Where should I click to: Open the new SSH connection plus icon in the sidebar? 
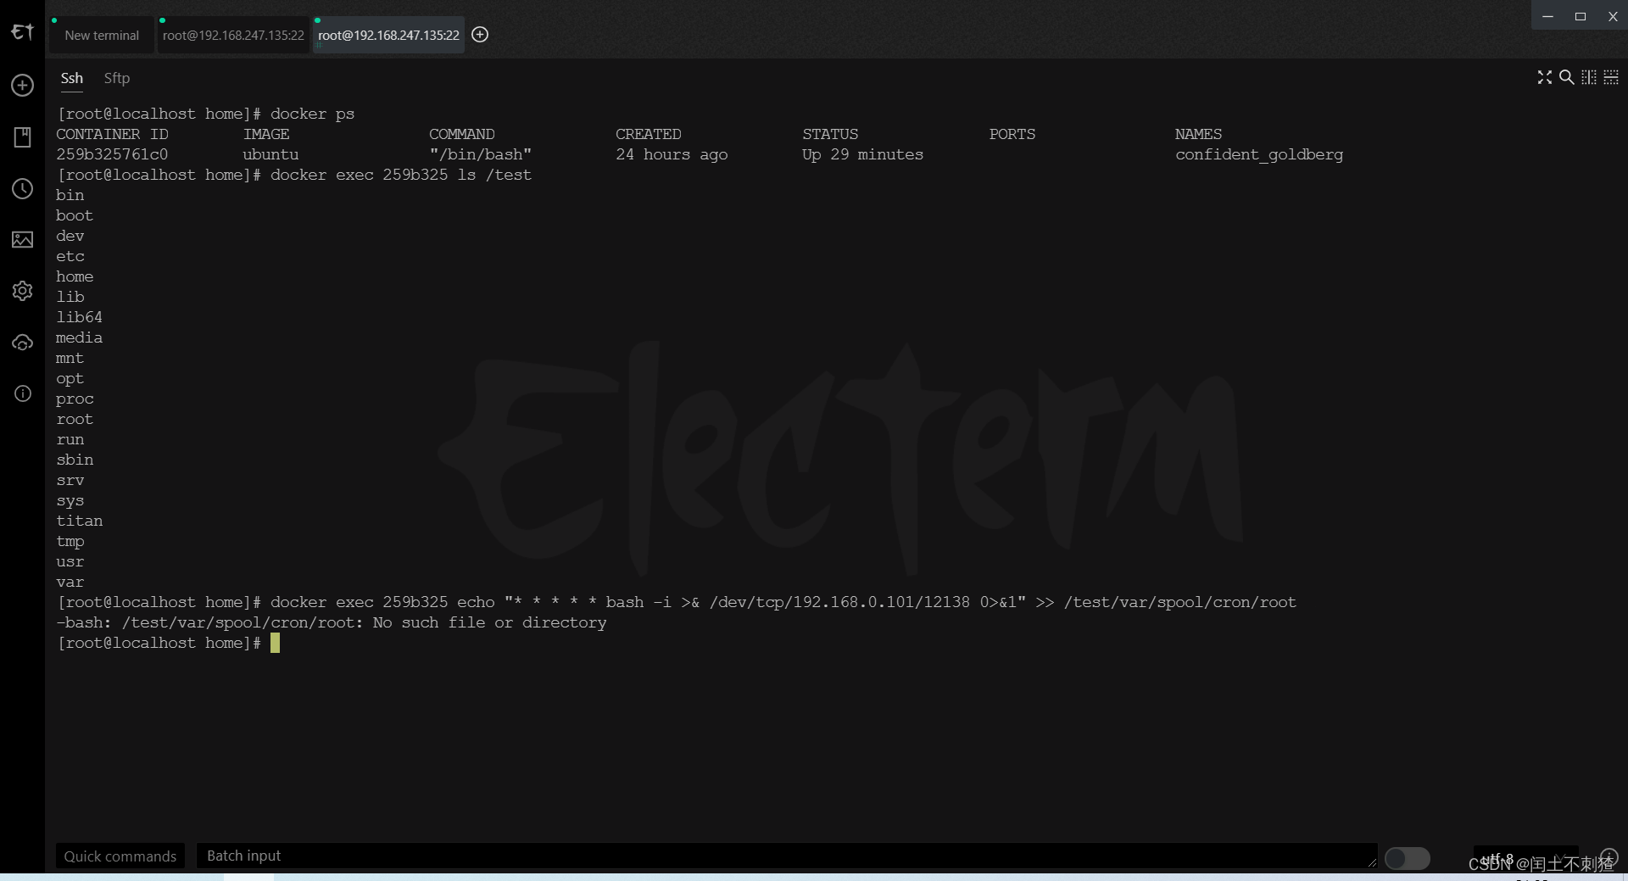22,85
